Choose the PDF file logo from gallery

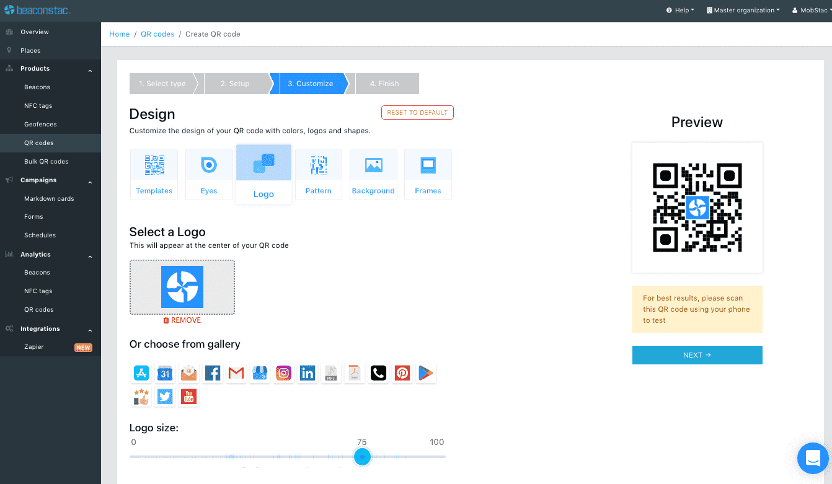click(355, 373)
